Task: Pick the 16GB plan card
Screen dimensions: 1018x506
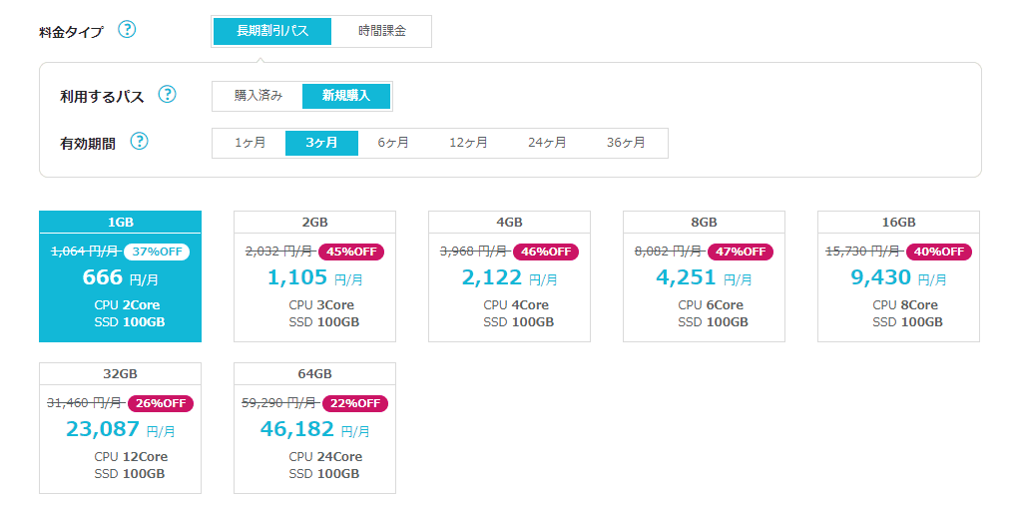Action: (x=899, y=276)
